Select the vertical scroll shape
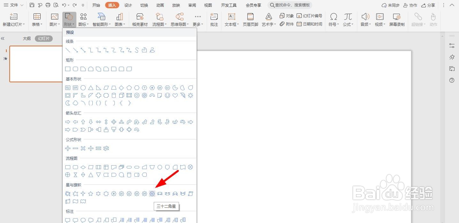This screenshot has width=459, height=223. point(191,194)
